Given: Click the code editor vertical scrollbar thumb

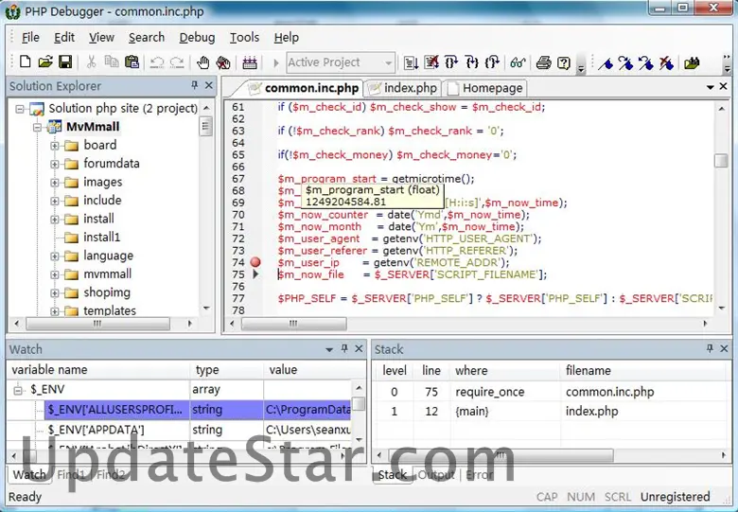Looking at the screenshot, I should [721, 161].
